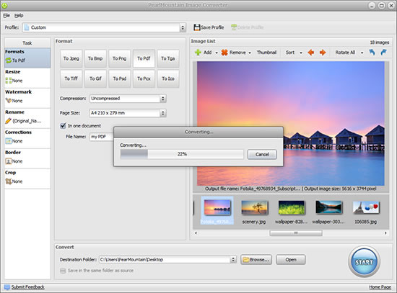Open the Corrections task icon
Viewport: 397px width, 293px height.
[x=9, y=141]
